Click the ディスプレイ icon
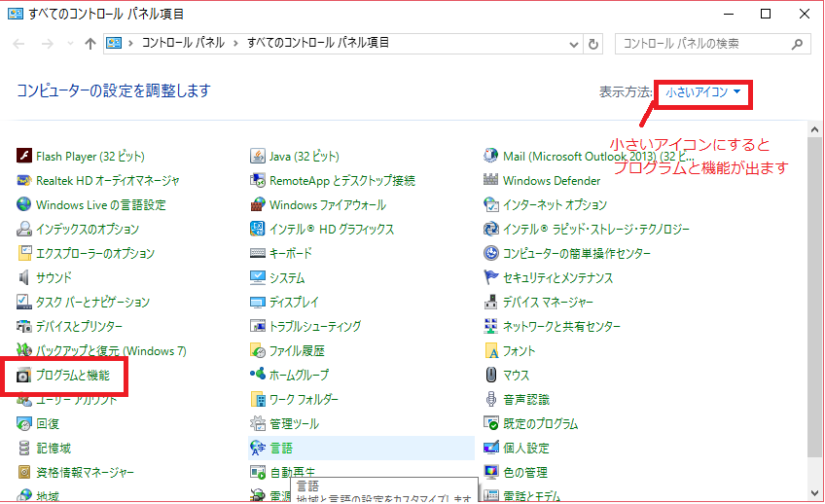This screenshot has width=825, height=504. [258, 302]
